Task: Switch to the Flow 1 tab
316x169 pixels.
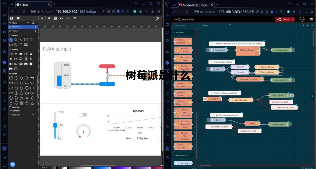Action: (x=206, y=25)
